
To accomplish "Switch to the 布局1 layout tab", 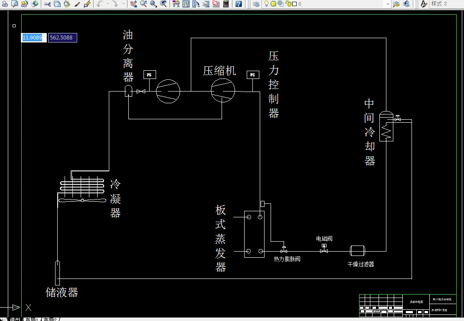I will click(32, 319).
